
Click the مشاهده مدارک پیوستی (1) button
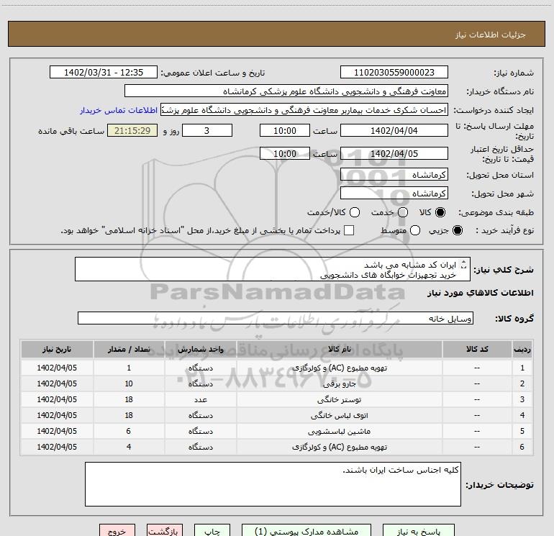pyautogui.click(x=306, y=531)
